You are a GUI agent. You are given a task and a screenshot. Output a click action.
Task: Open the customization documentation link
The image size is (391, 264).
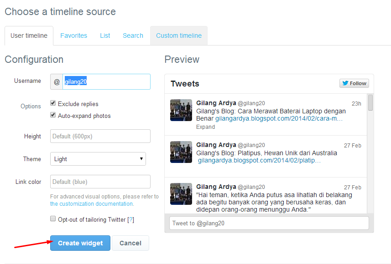(x=91, y=204)
